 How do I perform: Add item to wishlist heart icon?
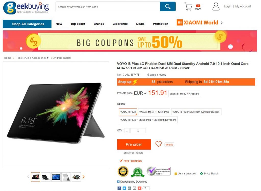click(159, 144)
